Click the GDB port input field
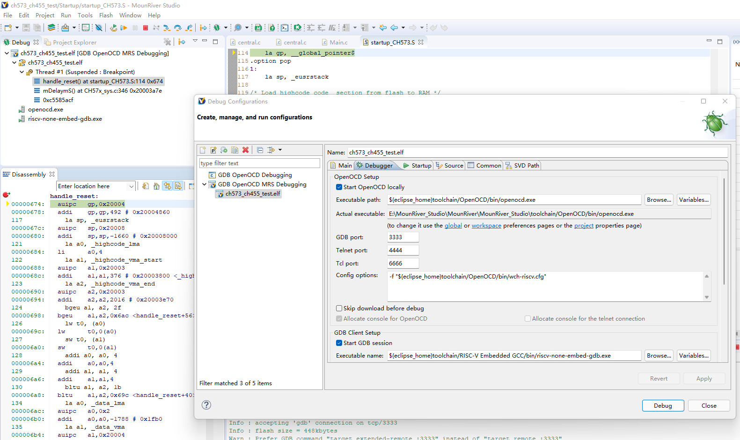 pos(403,237)
